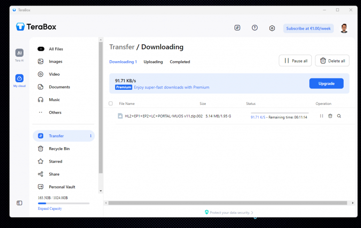The height and width of the screenshot is (228, 361).
Task: Click the Expand Capacity link
Action: (x=50, y=208)
